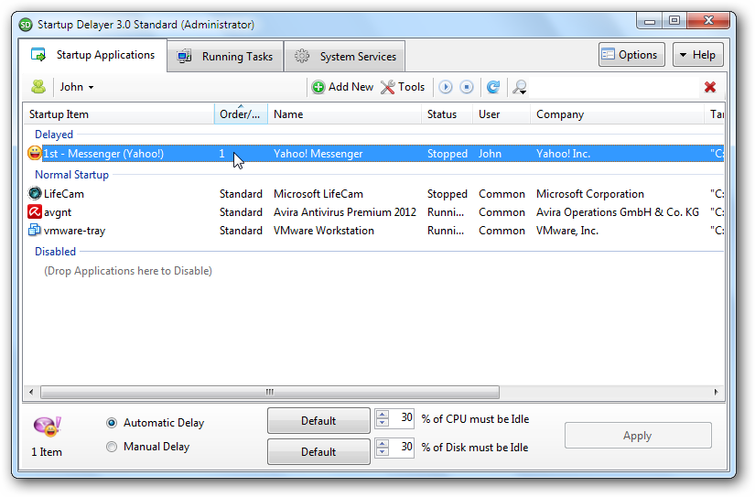The width and height of the screenshot is (755, 497).
Task: Click Drop Applications here to Disable placeholder
Action: [x=128, y=271]
